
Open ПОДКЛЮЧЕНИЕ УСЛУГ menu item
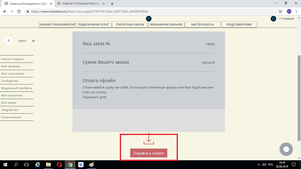(x=94, y=24)
